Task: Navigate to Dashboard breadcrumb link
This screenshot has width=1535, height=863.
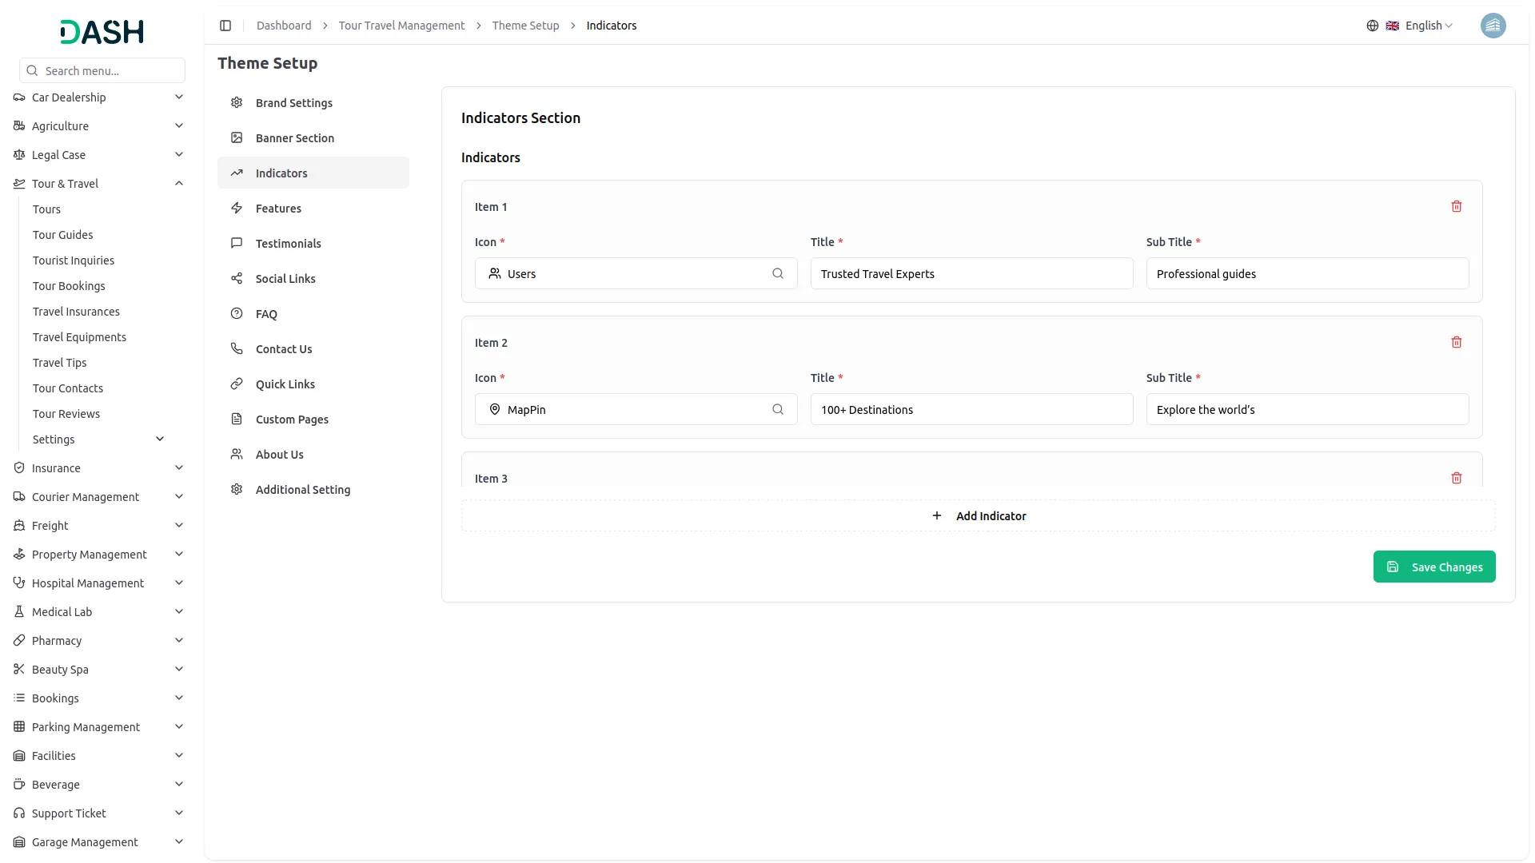Action: click(284, 26)
